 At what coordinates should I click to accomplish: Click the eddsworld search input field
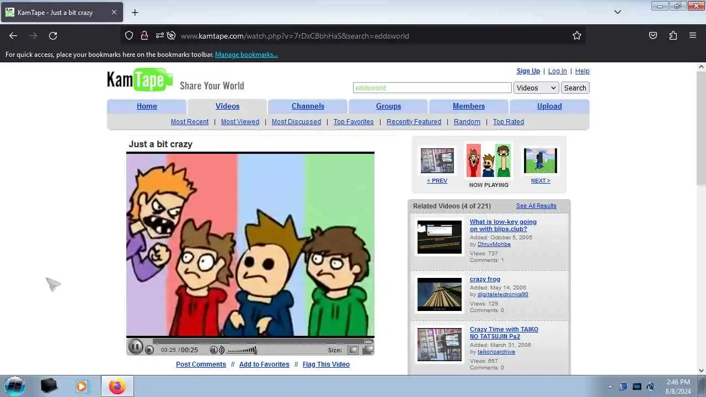coord(432,88)
